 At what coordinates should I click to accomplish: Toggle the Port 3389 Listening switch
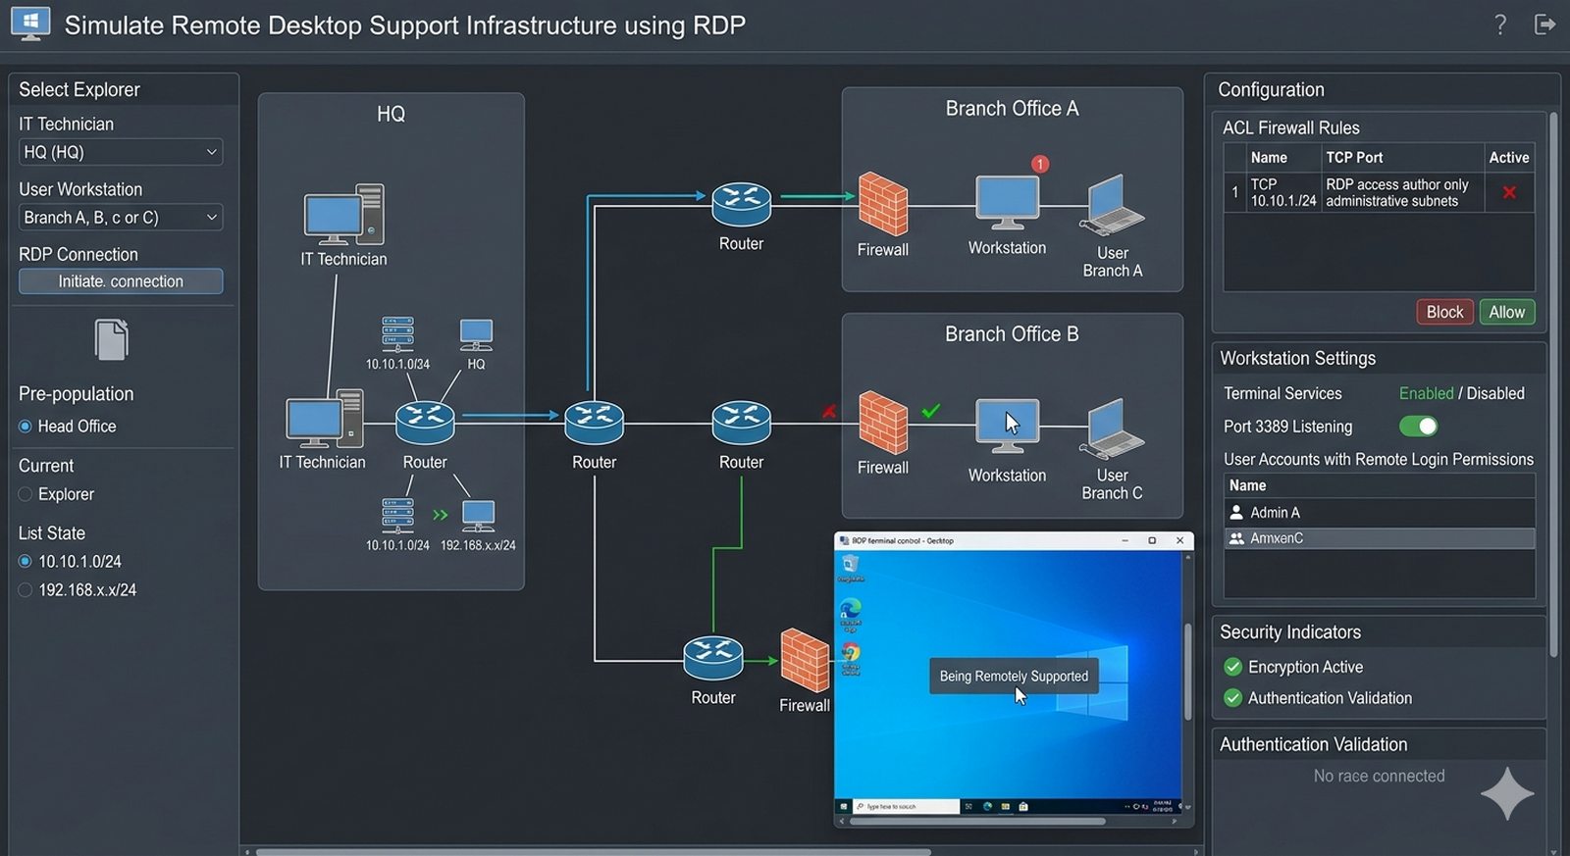click(x=1418, y=427)
